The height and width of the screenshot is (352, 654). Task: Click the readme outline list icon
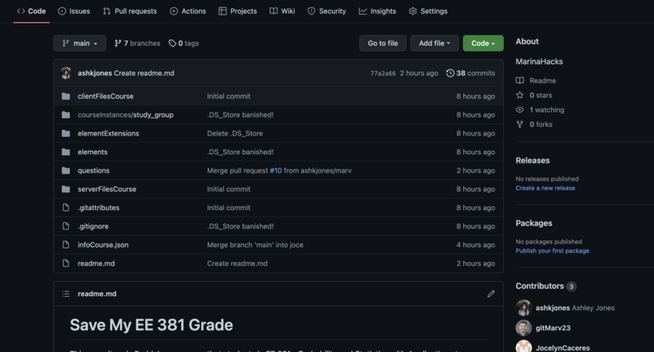[66, 294]
